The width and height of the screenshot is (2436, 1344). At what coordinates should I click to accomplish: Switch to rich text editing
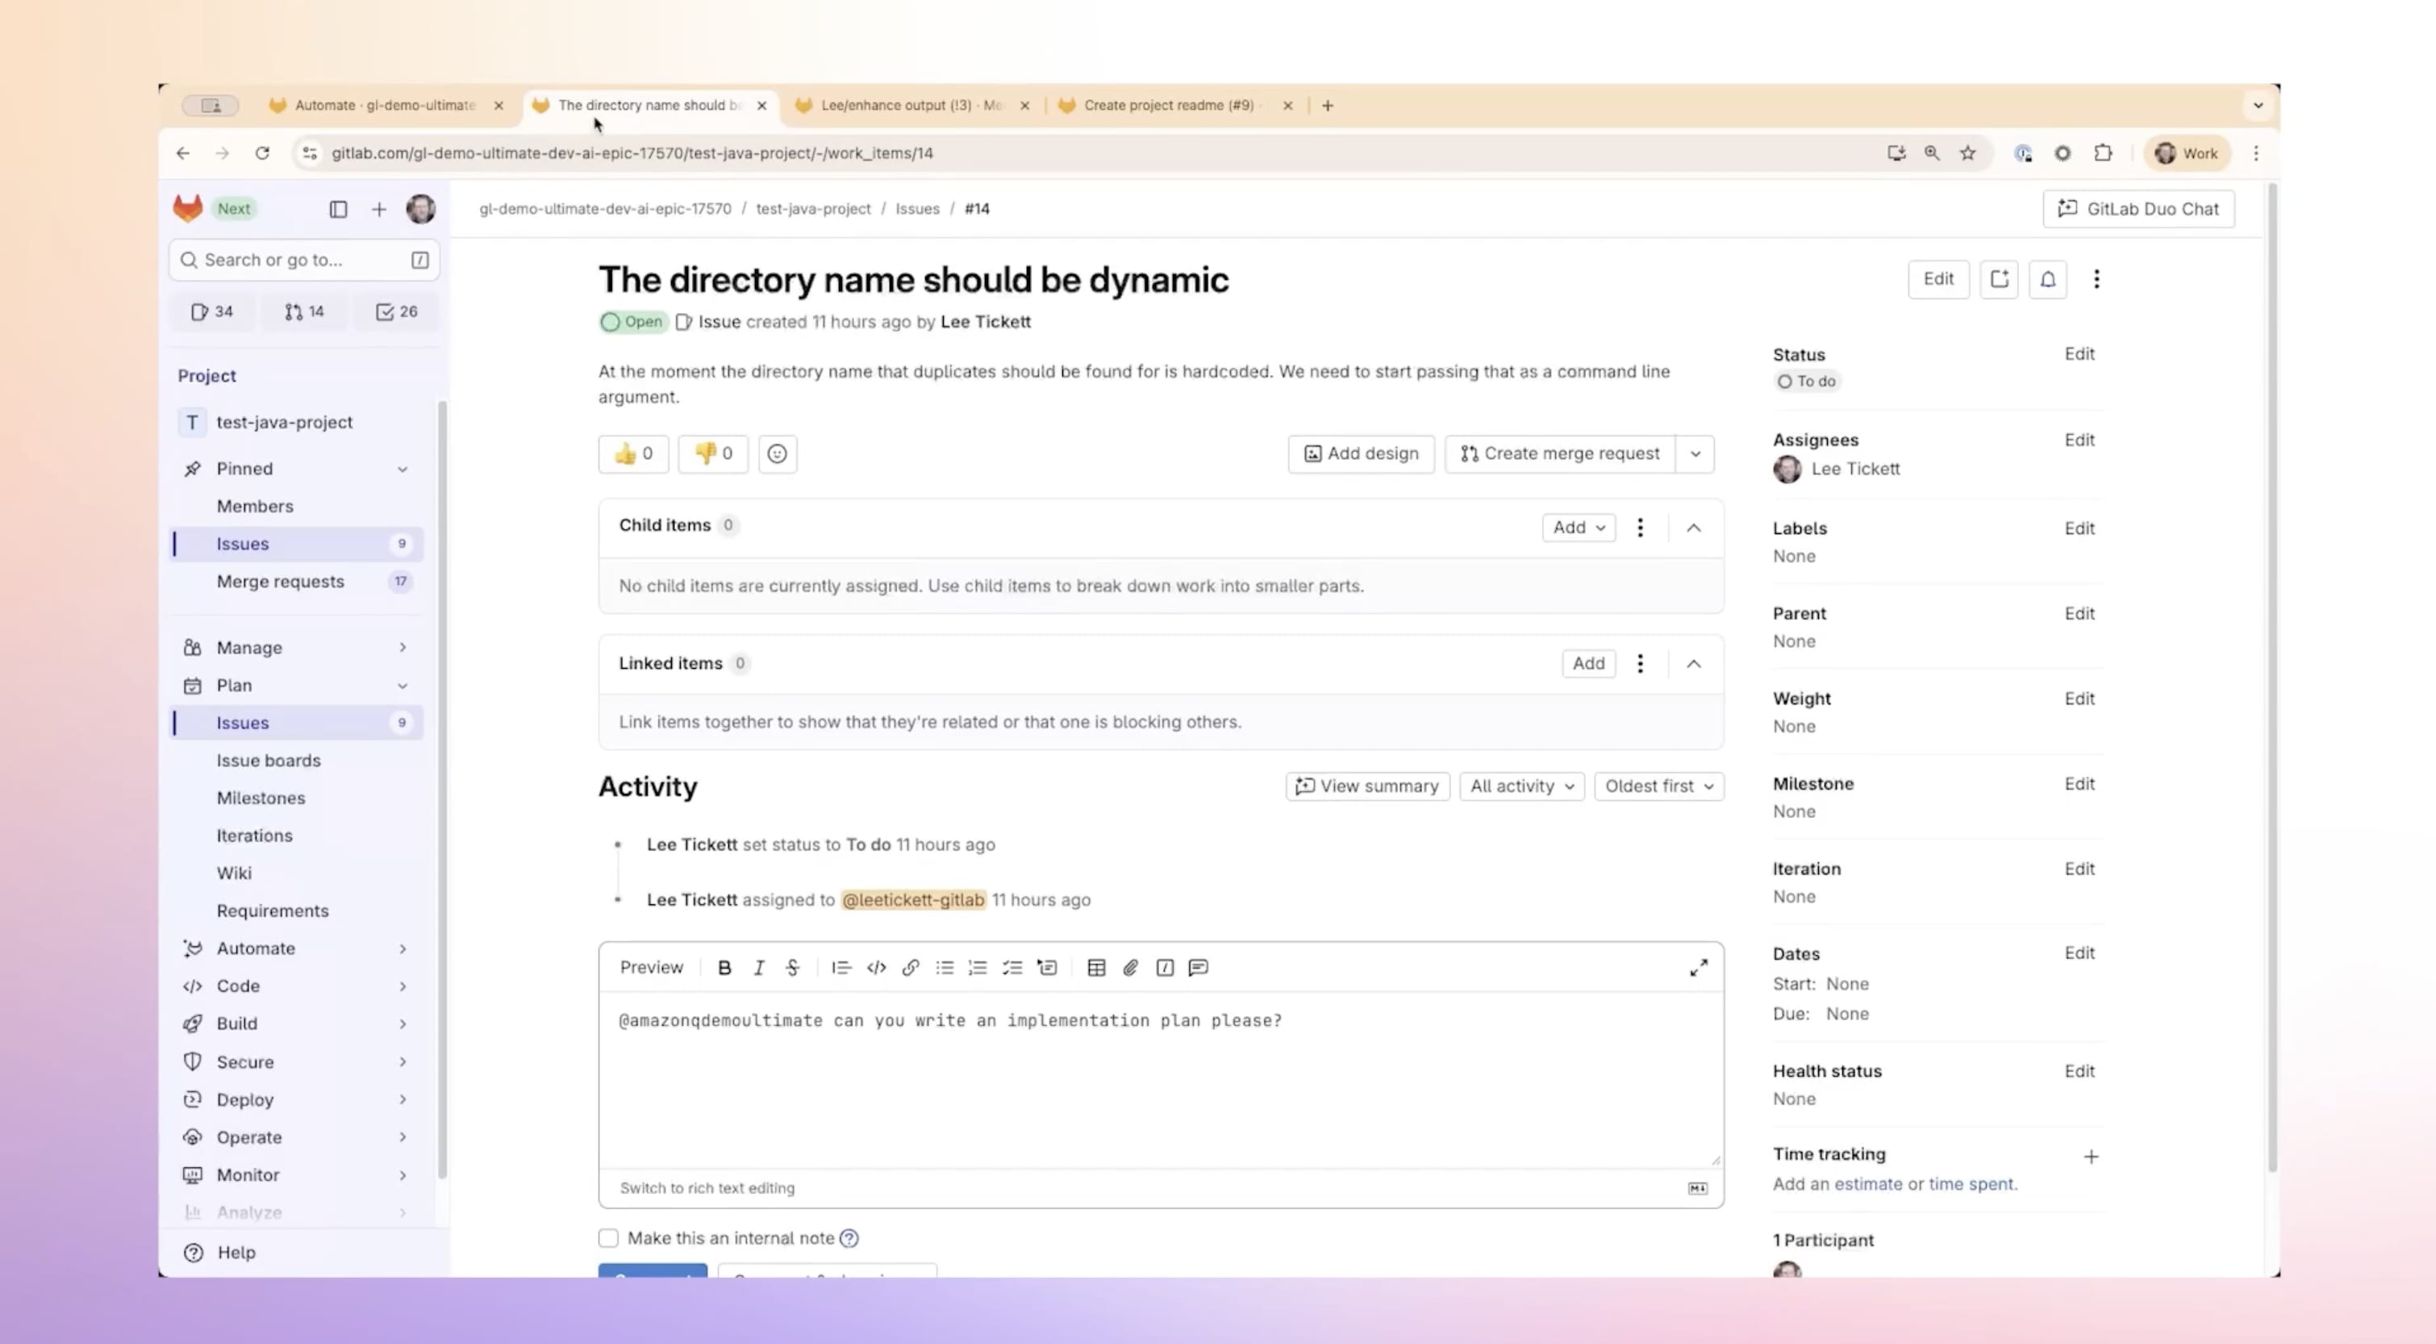[x=707, y=1188]
